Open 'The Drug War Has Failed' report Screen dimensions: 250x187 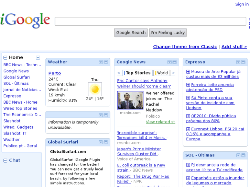tap(143, 179)
